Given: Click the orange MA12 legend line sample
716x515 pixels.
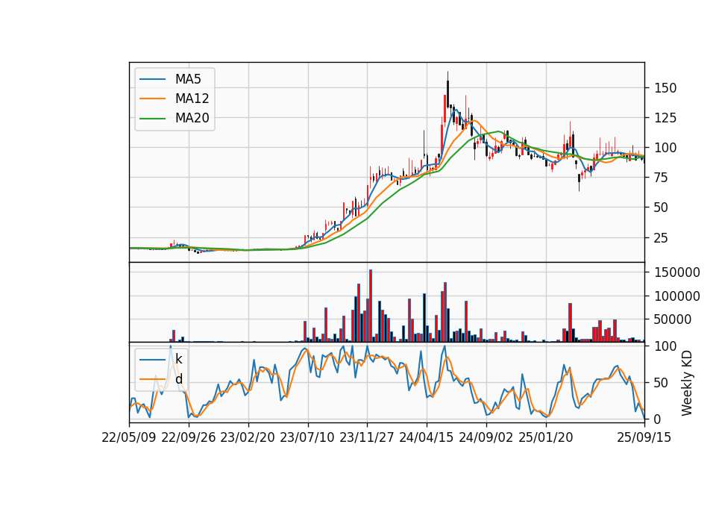Looking at the screenshot, I should click(152, 99).
